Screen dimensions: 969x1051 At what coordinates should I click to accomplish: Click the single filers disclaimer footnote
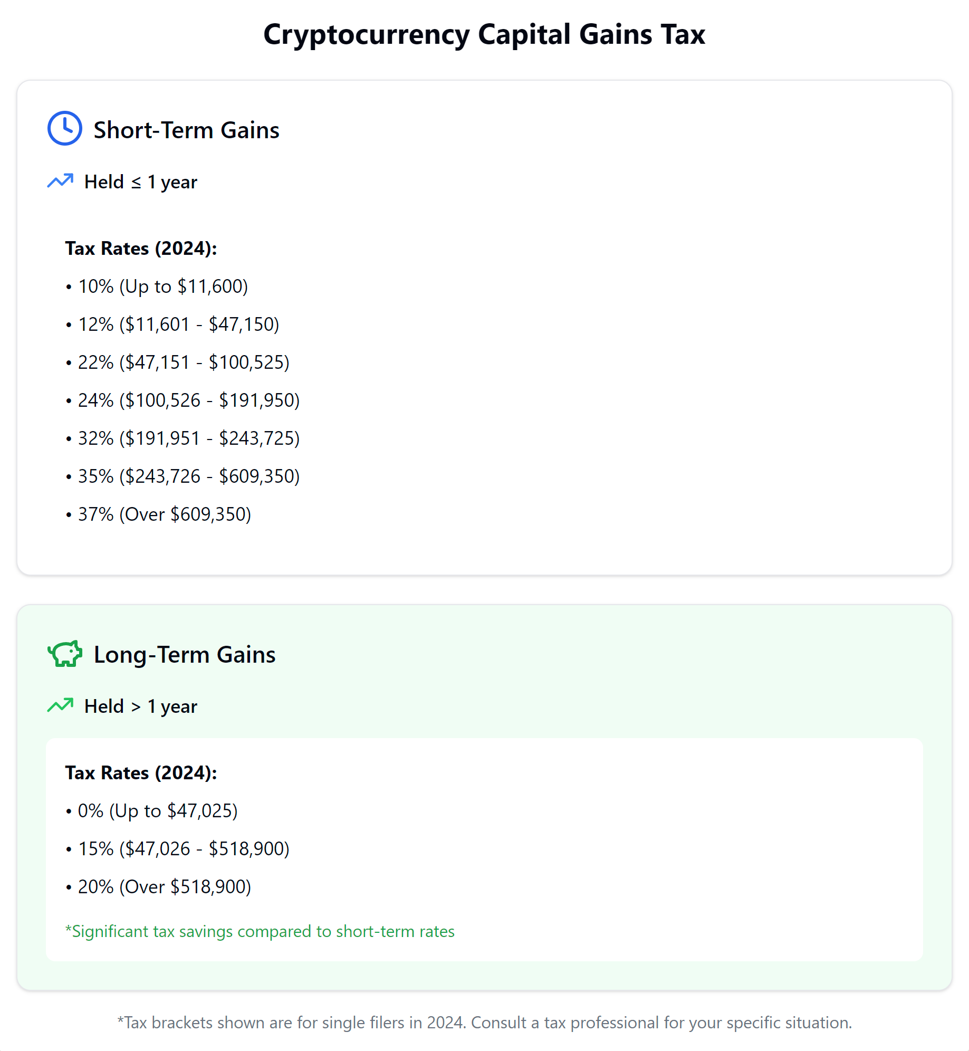[x=484, y=1023]
